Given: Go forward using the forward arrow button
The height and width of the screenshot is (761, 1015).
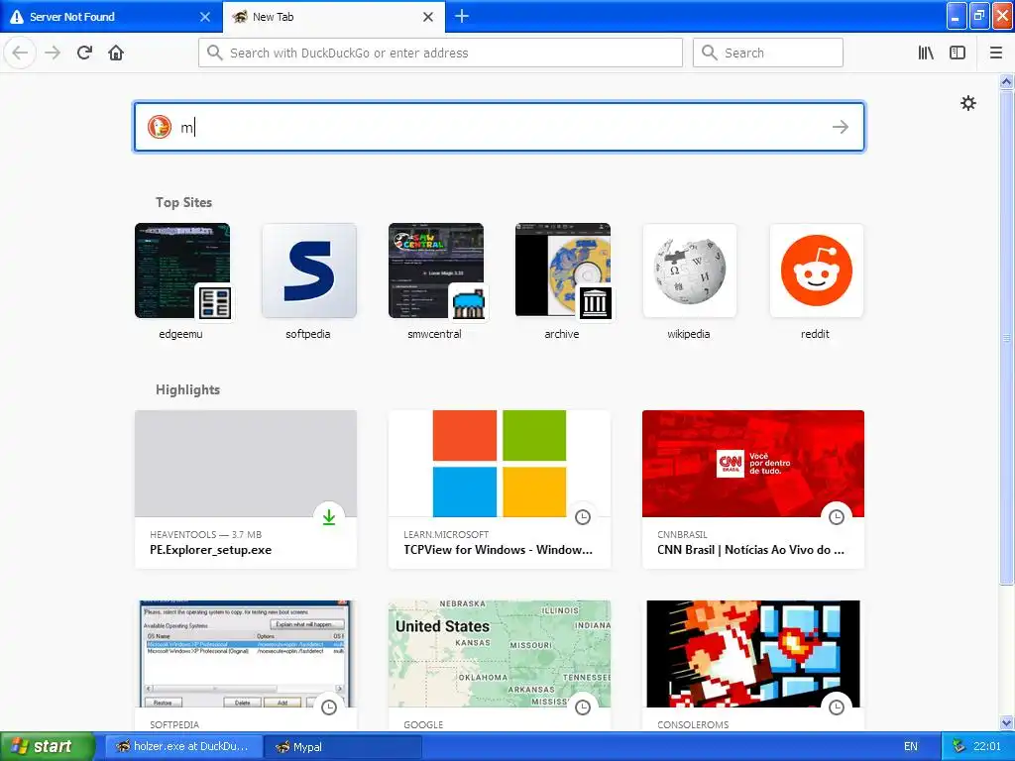Looking at the screenshot, I should tap(53, 53).
